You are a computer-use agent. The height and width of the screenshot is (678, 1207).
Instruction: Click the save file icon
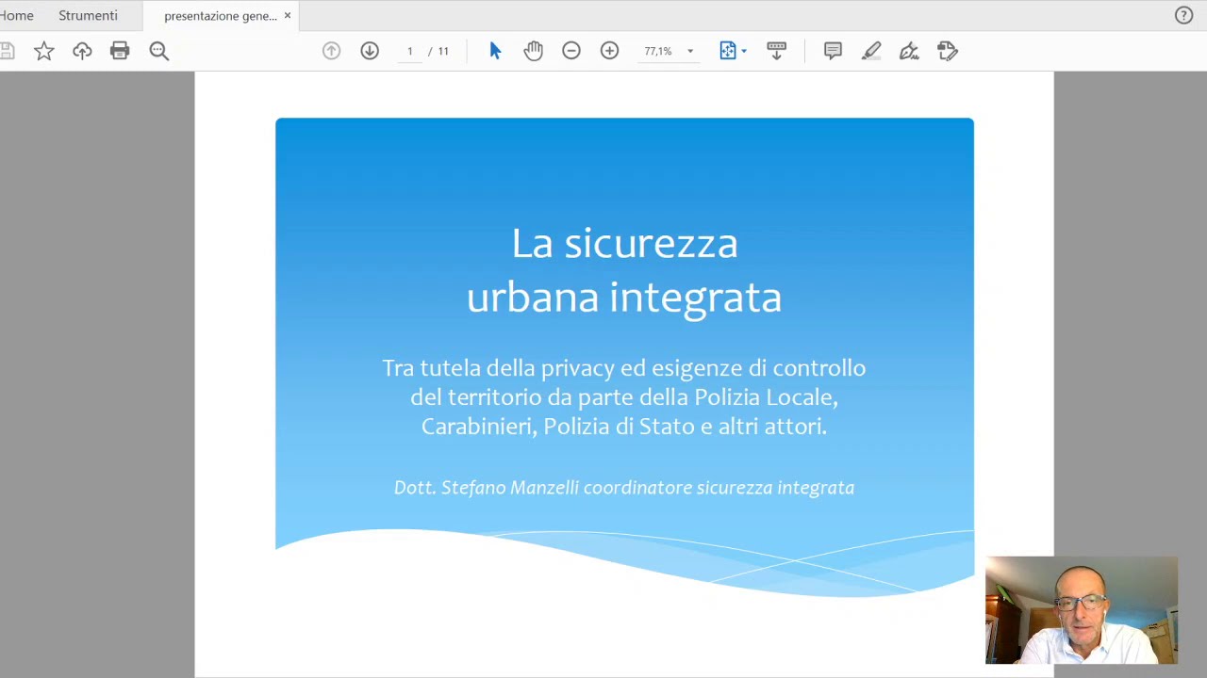point(7,51)
